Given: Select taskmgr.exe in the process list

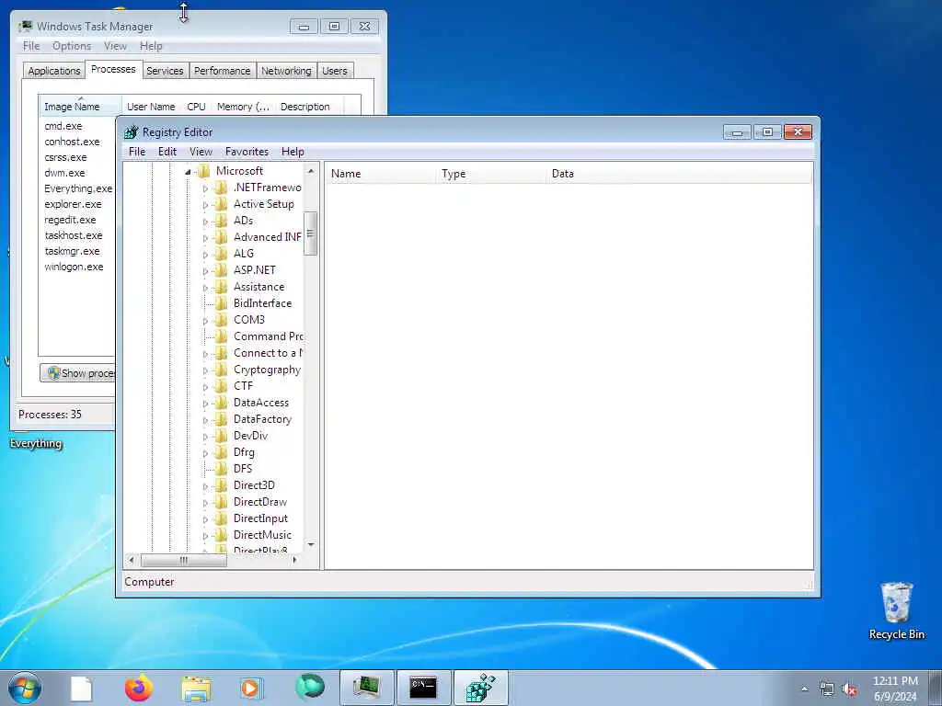Looking at the screenshot, I should [72, 251].
